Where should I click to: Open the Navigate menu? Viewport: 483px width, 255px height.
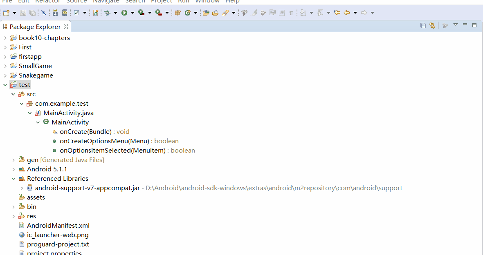pos(106,1)
